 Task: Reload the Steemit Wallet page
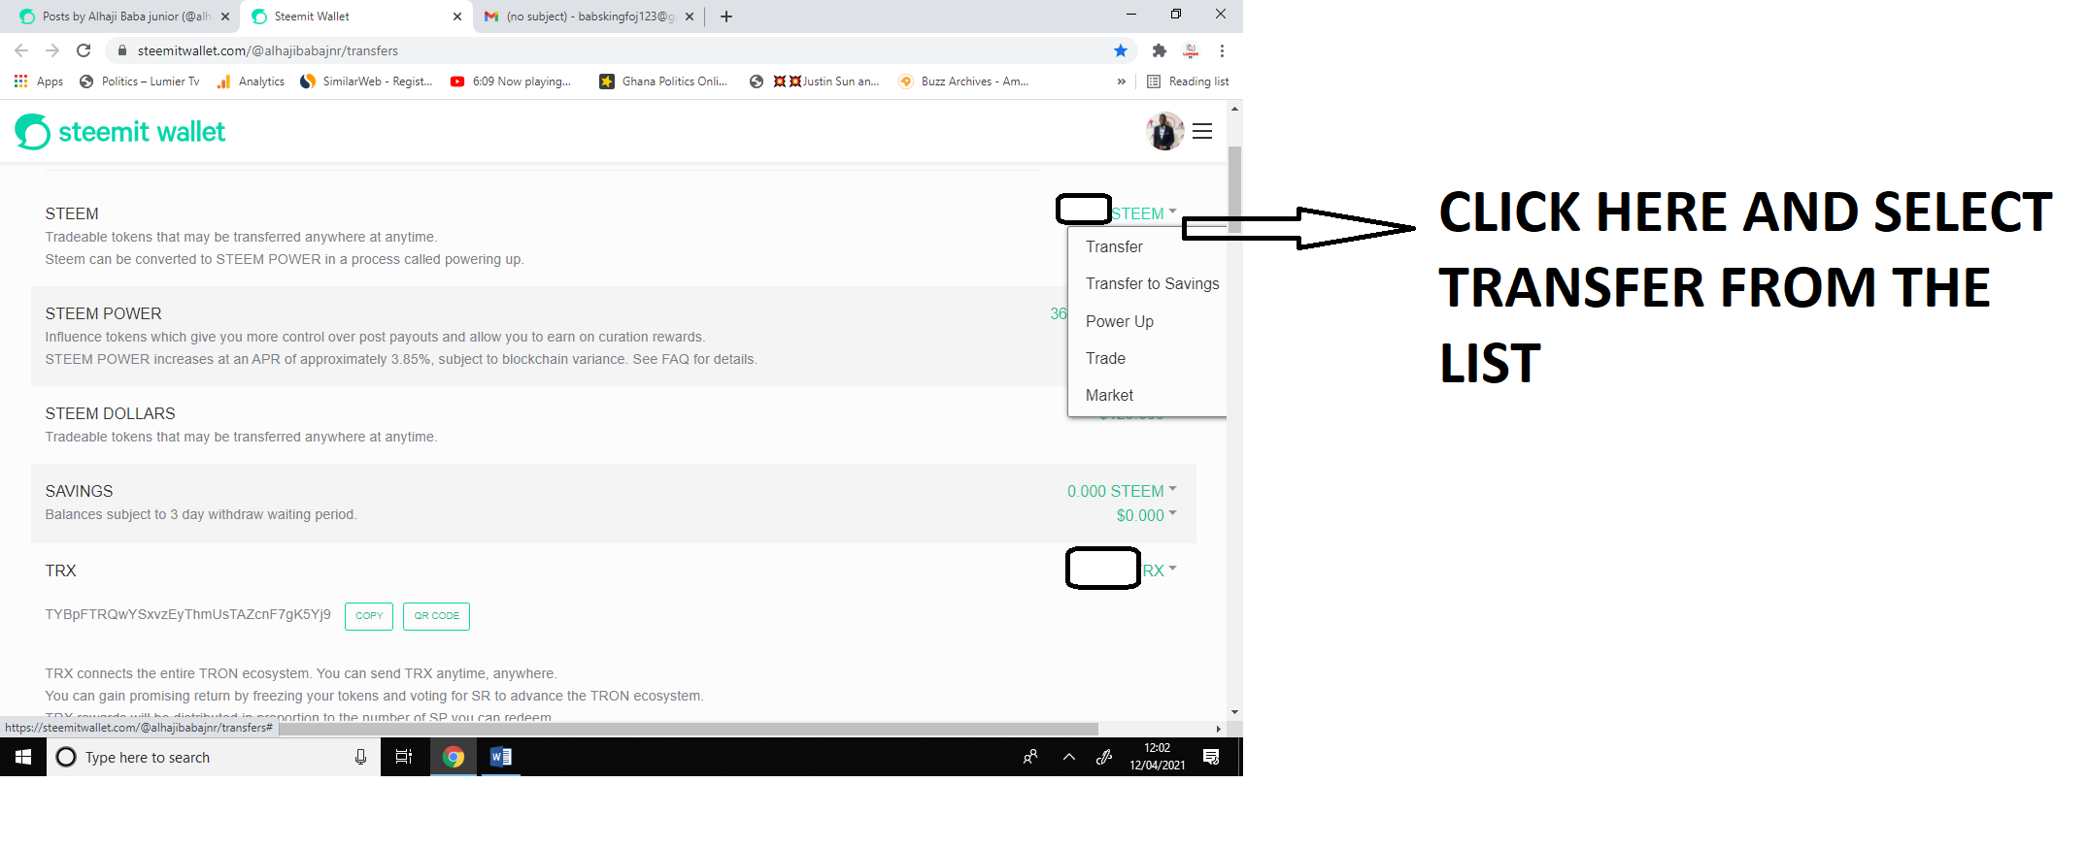coord(84,50)
